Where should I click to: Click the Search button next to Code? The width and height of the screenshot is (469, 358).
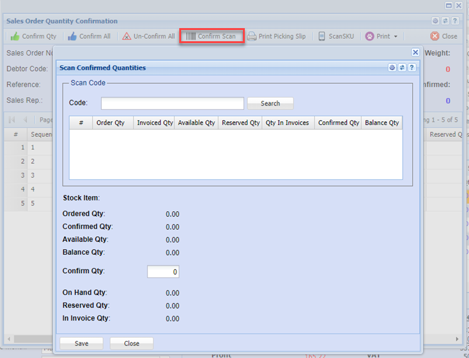pyautogui.click(x=270, y=104)
